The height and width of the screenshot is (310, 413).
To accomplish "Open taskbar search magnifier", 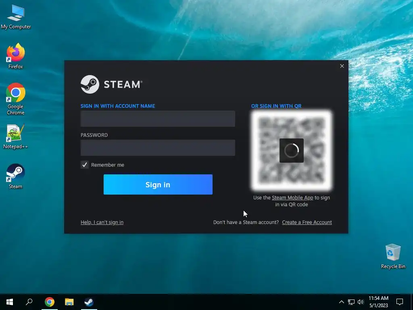I will (29, 302).
